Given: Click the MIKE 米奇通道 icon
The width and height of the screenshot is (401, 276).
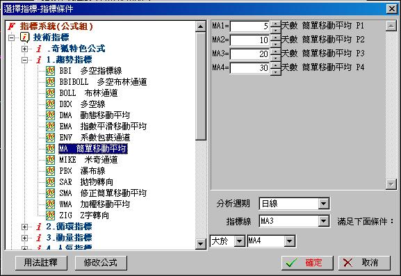Looking at the screenshot, I should (x=50, y=160).
